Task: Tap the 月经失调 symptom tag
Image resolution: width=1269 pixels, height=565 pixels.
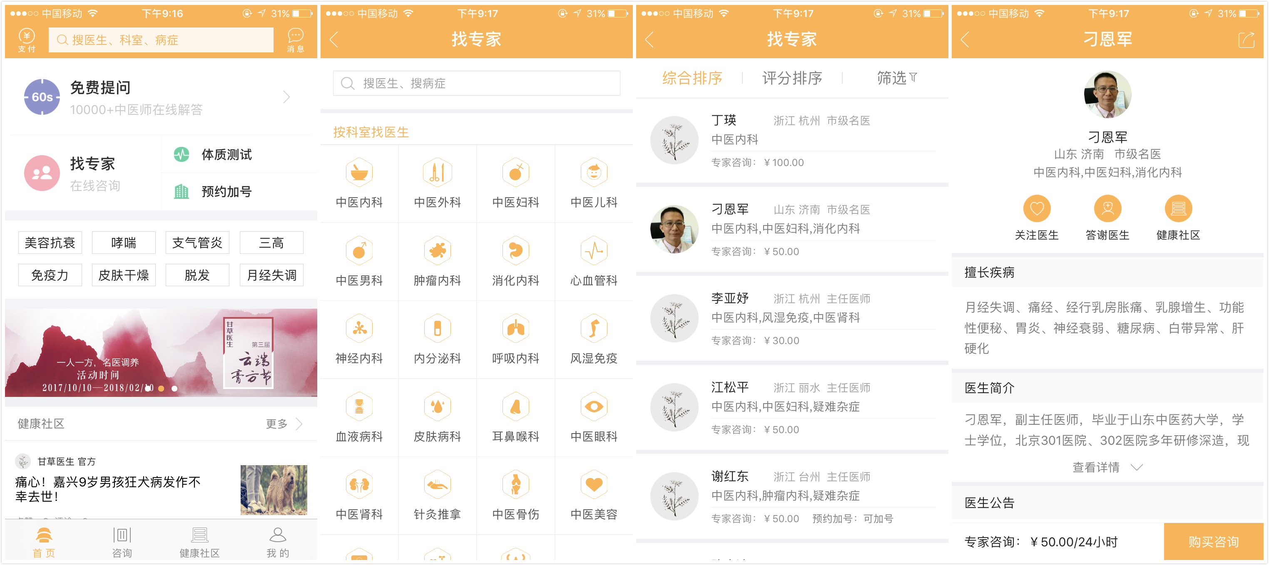Action: pyautogui.click(x=271, y=275)
